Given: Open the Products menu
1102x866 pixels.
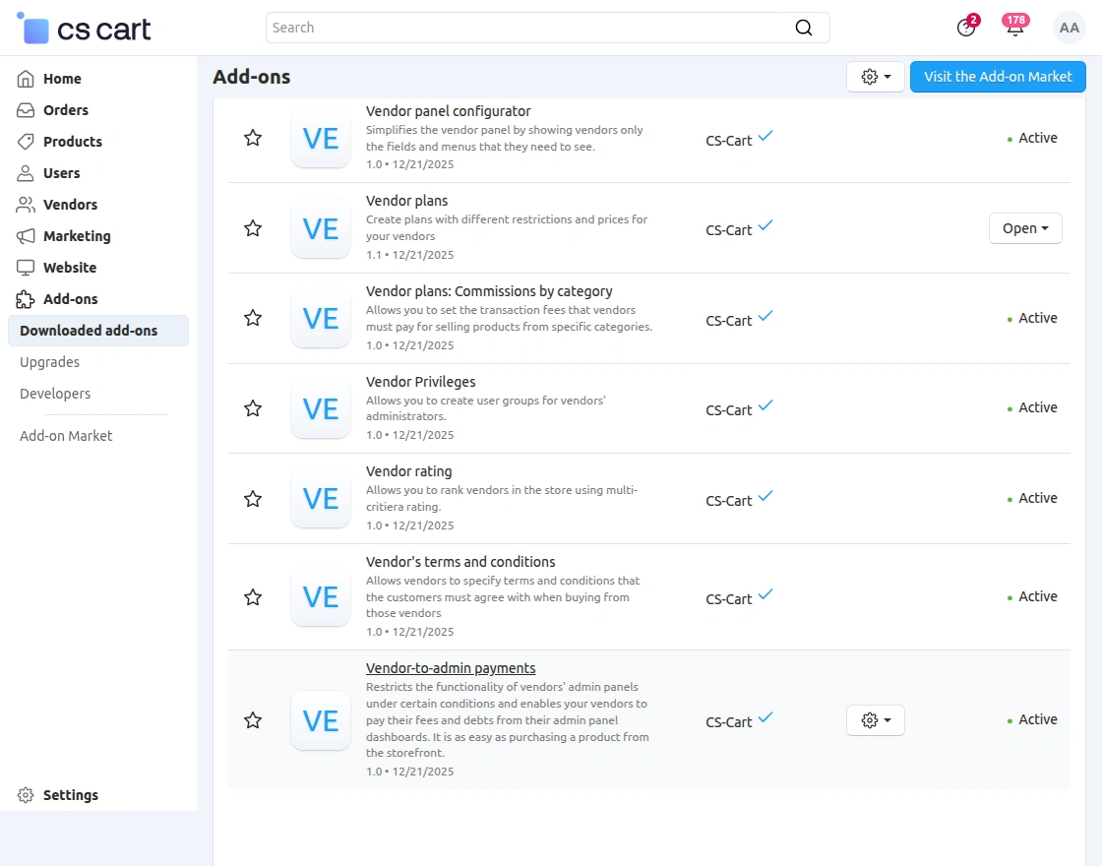Looking at the screenshot, I should tap(72, 142).
